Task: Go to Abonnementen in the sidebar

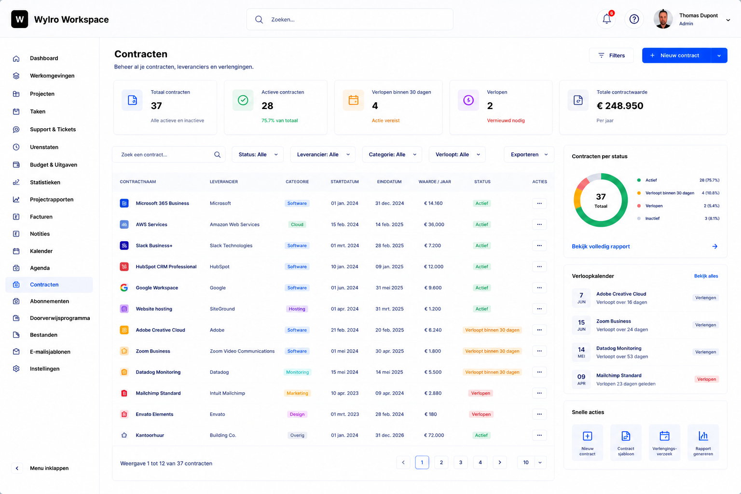Action: 49,301
